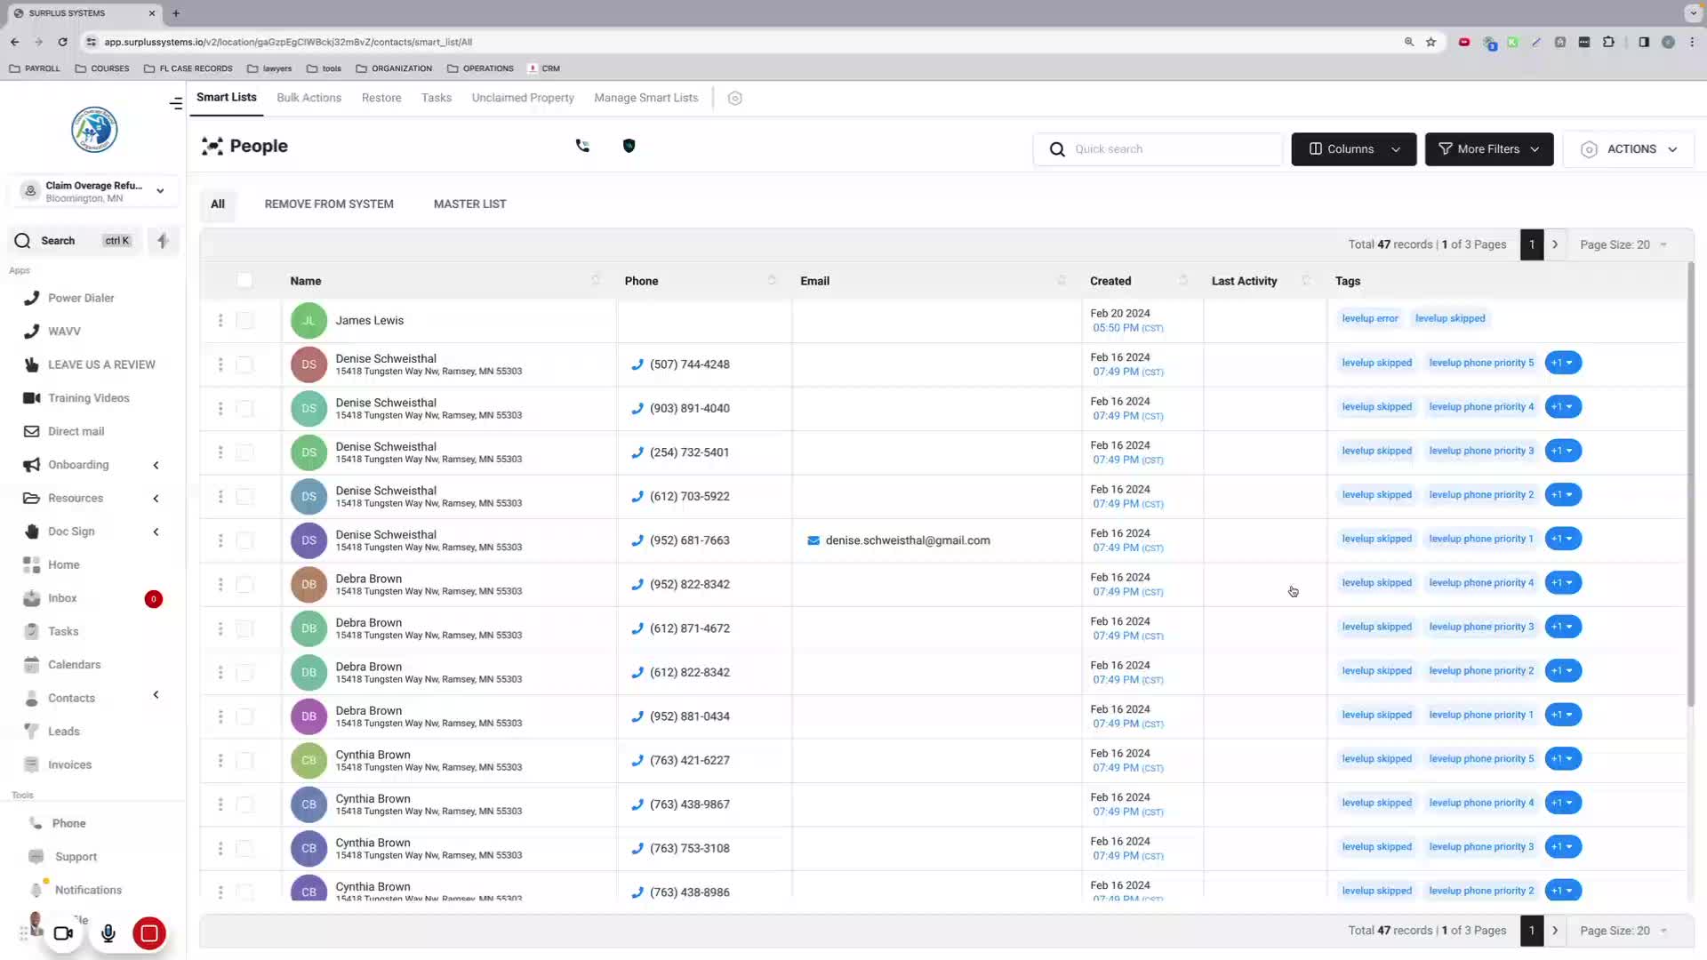The height and width of the screenshot is (960, 1707).
Task: Click the settings gear after Manage Smart Lists
Action: [x=734, y=99]
